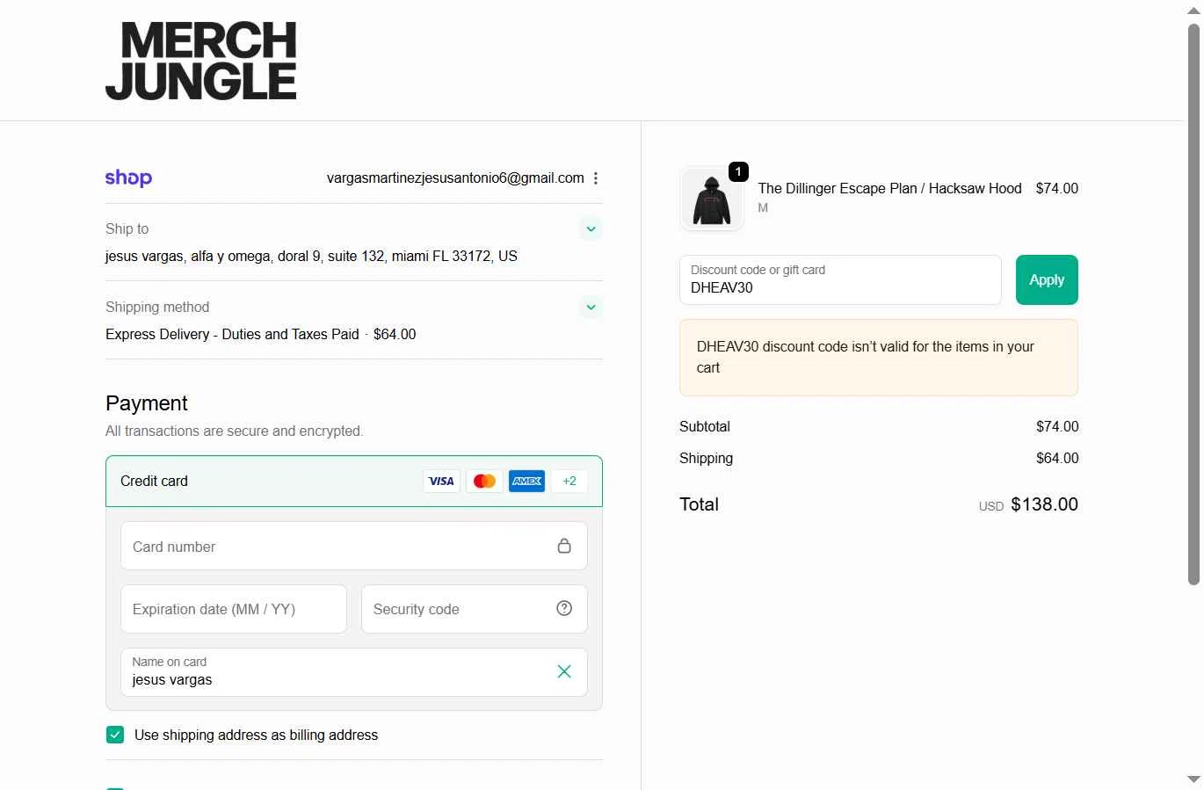Viewport: 1204px width, 790px height.
Task: Click the Discount code or gift card field
Action: tap(840, 279)
